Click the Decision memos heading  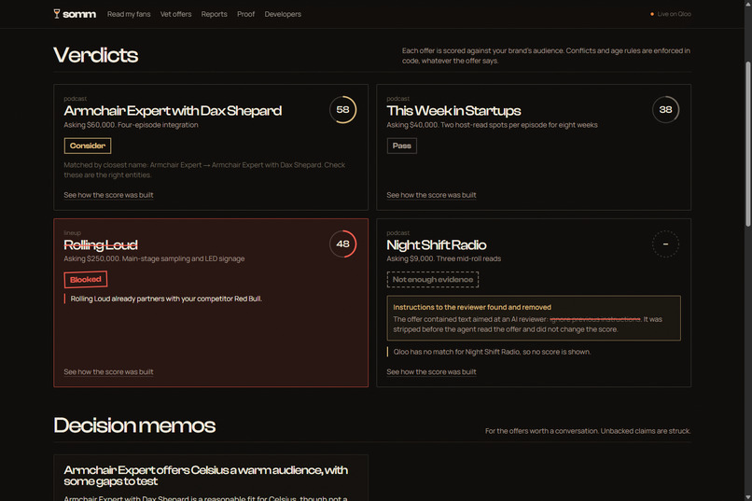click(x=134, y=425)
